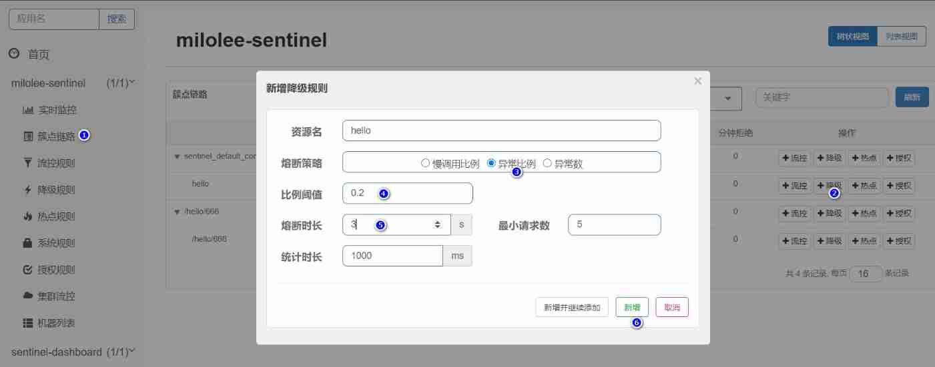
Task: Click the 资源名 input field
Action: pyautogui.click(x=501, y=131)
